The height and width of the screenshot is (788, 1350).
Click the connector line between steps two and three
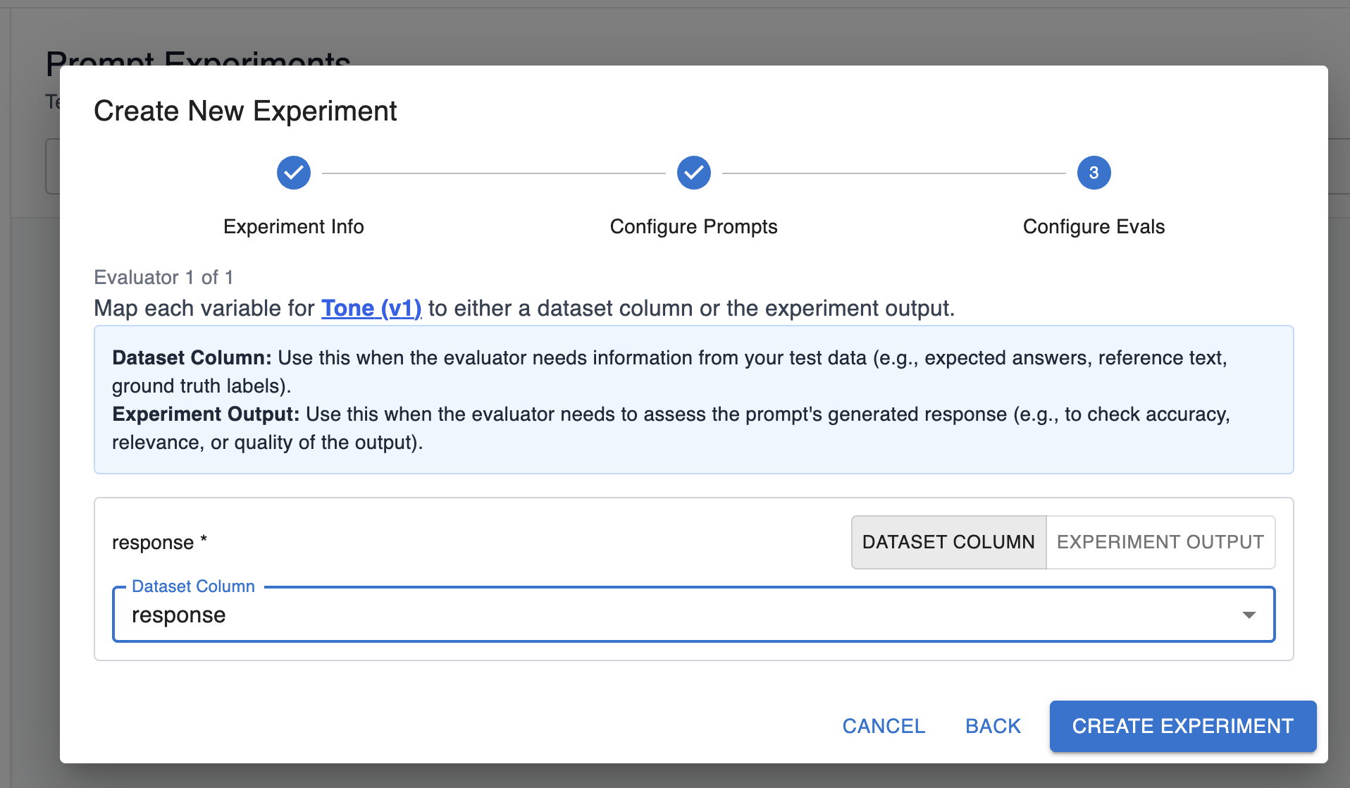[893, 173]
